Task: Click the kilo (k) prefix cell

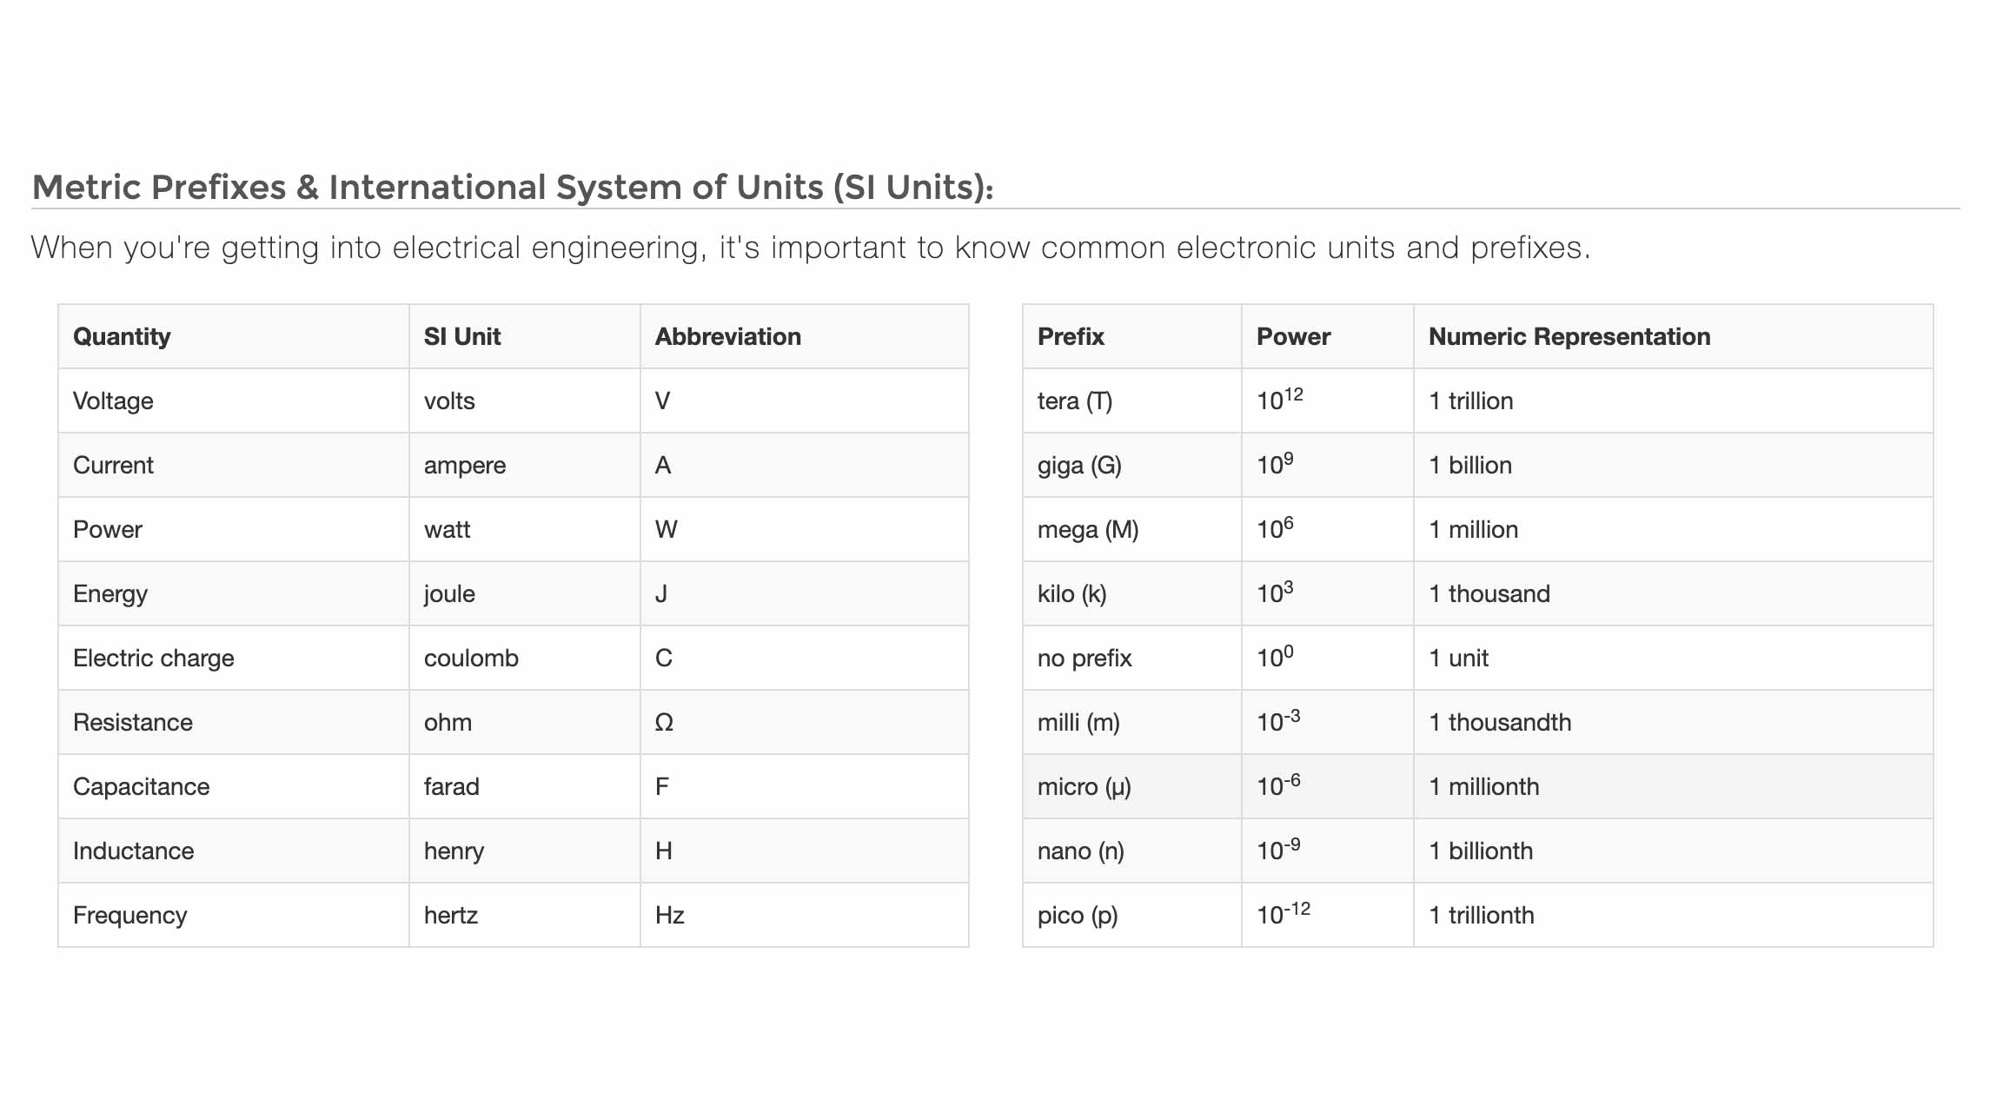Action: pyautogui.click(x=1071, y=594)
